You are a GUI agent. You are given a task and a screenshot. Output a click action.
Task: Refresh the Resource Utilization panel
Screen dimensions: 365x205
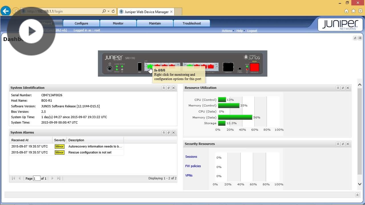click(x=342, y=88)
